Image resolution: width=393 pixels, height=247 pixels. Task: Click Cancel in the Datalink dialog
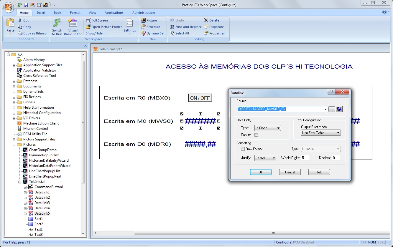pos(290,172)
